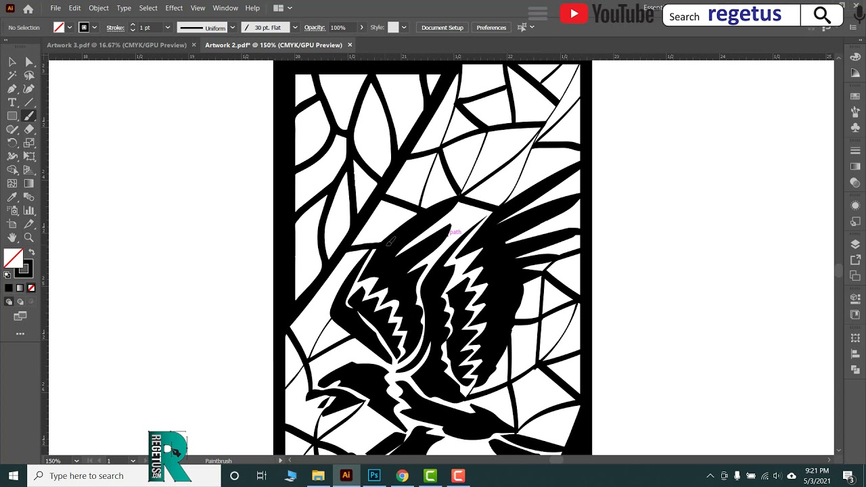The image size is (866, 487).
Task: Reset to default fill and stroke
Action: pos(7,275)
